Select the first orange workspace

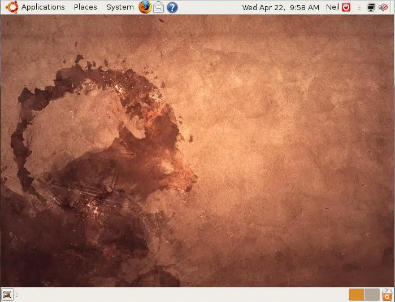tap(356, 294)
